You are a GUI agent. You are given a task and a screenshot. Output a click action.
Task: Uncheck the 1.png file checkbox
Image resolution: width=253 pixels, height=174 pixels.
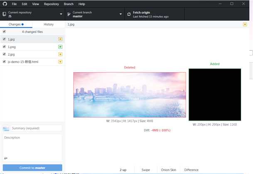pyautogui.click(x=4, y=47)
